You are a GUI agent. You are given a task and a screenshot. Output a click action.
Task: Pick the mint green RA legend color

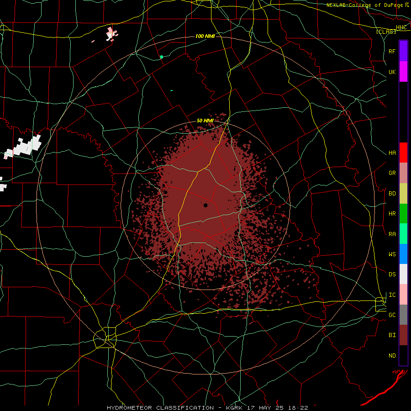(x=403, y=234)
